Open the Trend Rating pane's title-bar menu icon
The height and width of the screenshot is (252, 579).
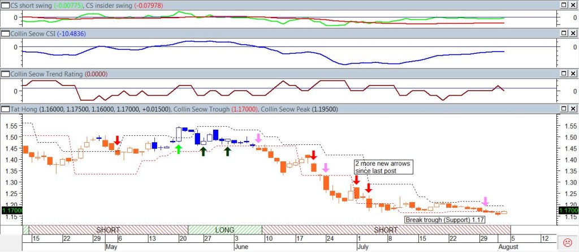(x=5, y=74)
